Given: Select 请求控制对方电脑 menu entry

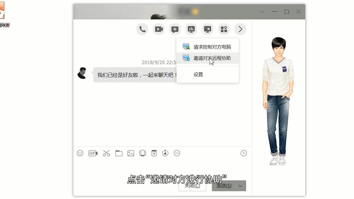Looking at the screenshot, I should tap(207, 47).
